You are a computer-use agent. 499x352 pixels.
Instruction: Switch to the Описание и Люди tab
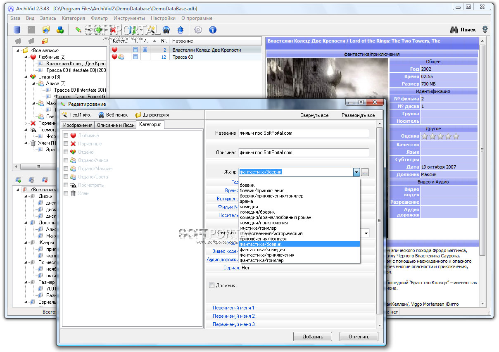coord(116,125)
